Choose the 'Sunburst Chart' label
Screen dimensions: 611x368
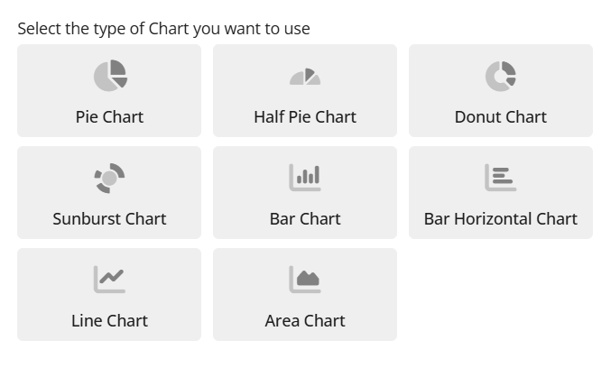[109, 219]
